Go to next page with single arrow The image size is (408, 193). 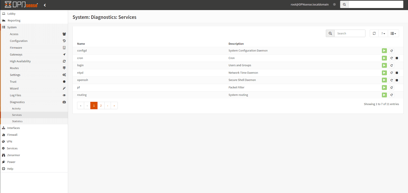point(108,106)
